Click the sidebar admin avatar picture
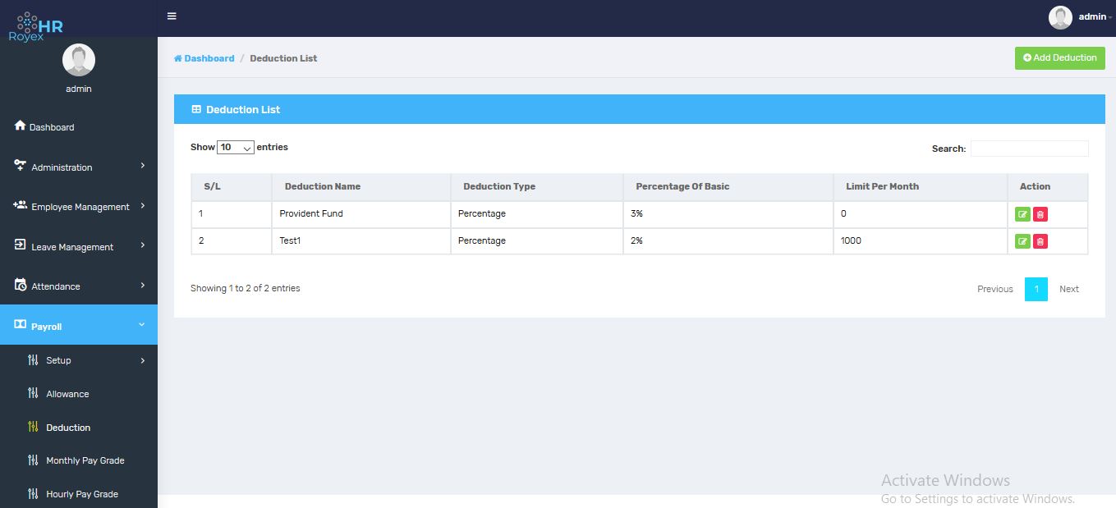Screen dimensions: 1116x508 [x=79, y=60]
